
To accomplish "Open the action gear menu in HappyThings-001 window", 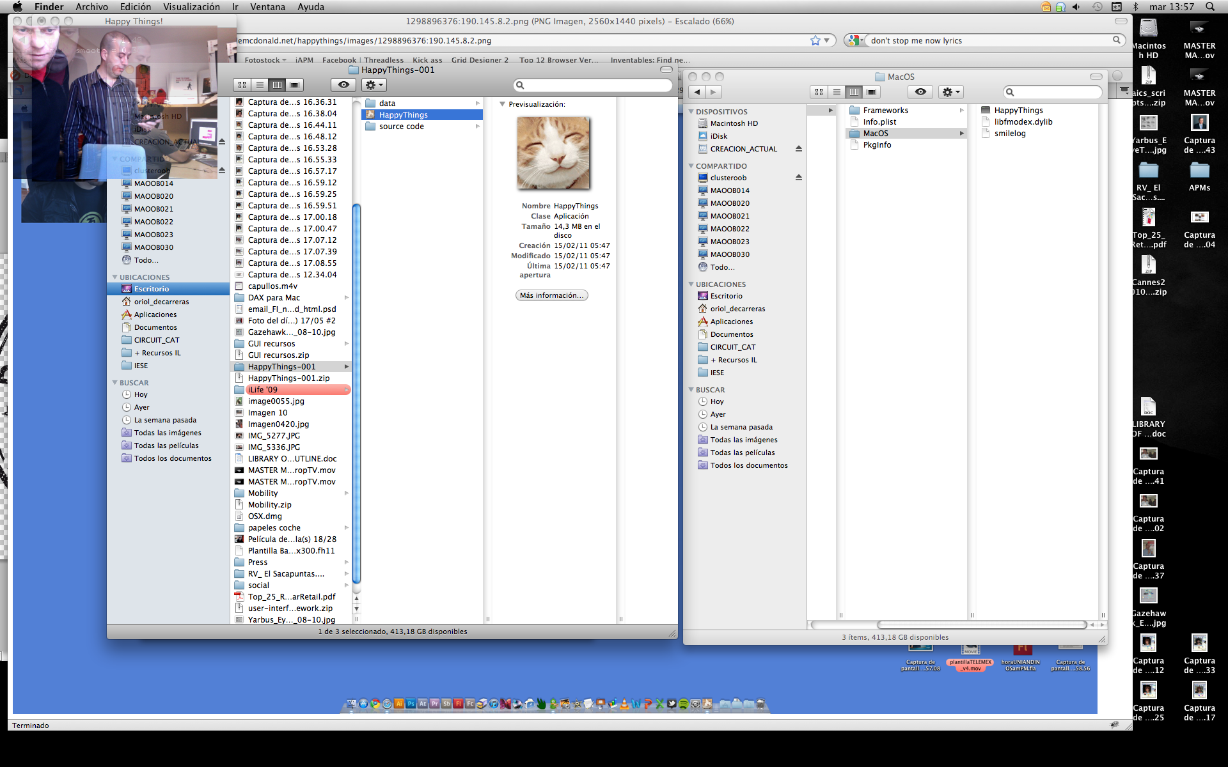I will point(374,85).
